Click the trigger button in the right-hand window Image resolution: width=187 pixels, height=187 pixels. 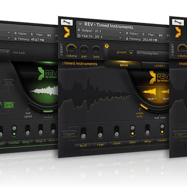pyautogui.click(x=180, y=134)
